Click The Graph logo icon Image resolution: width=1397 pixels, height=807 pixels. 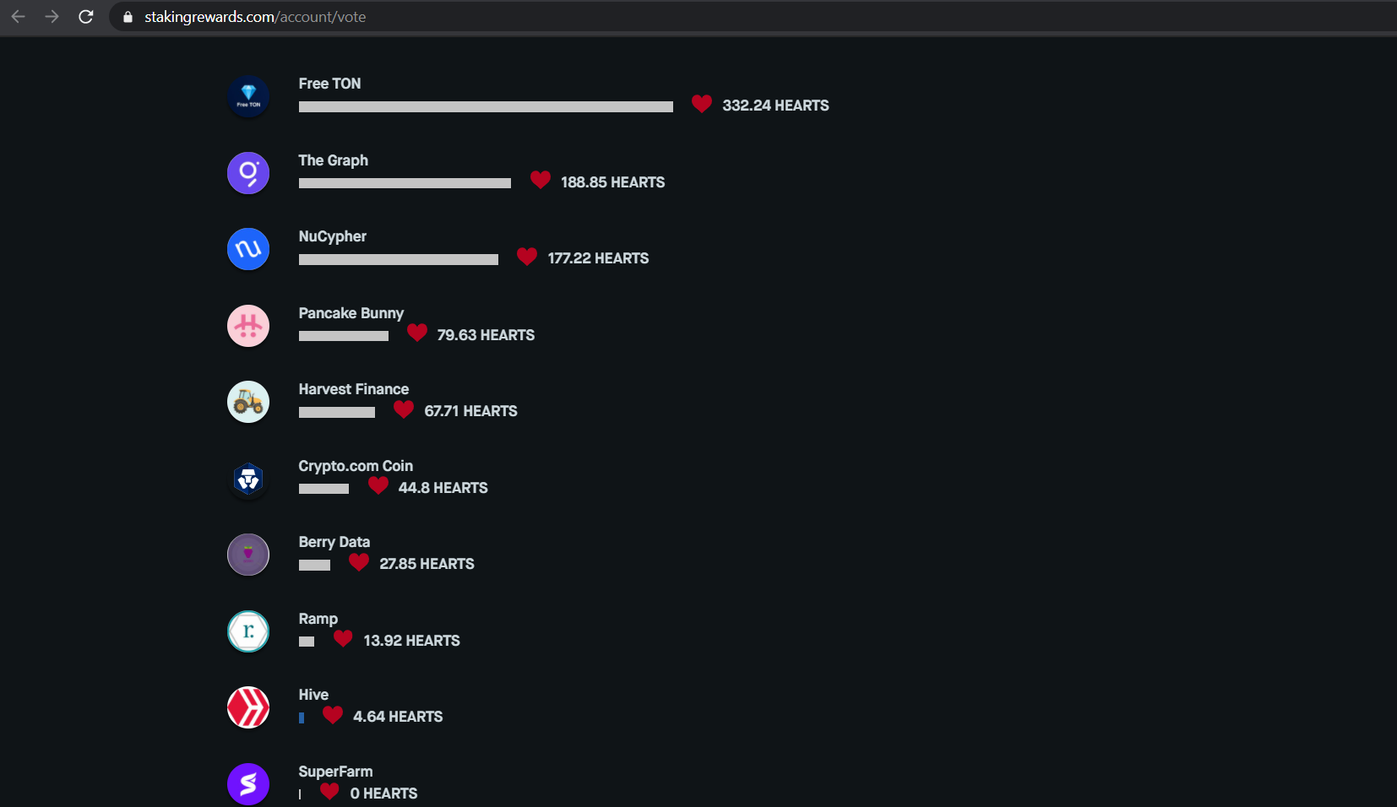coord(248,173)
